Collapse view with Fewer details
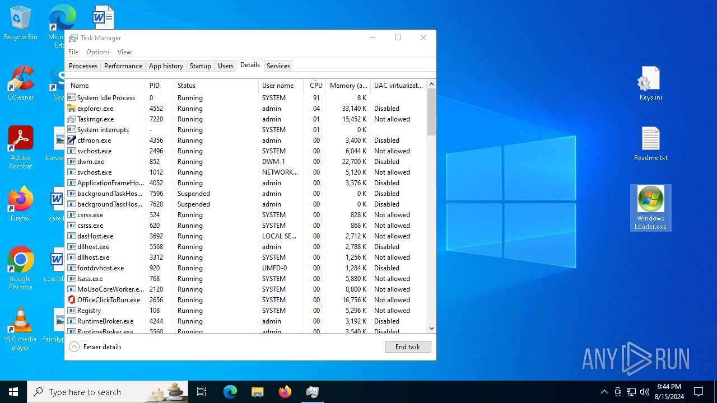The width and height of the screenshot is (717, 403). point(95,347)
